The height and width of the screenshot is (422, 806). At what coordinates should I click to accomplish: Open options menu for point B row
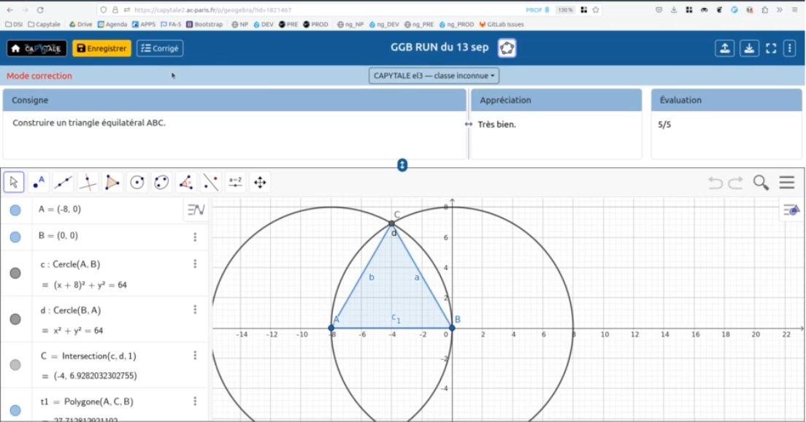coord(195,237)
